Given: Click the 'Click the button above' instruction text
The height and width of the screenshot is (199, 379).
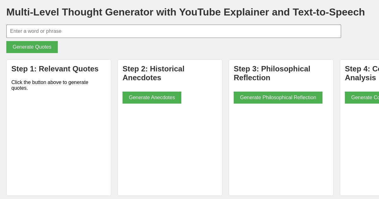Looking at the screenshot, I should click(50, 85).
